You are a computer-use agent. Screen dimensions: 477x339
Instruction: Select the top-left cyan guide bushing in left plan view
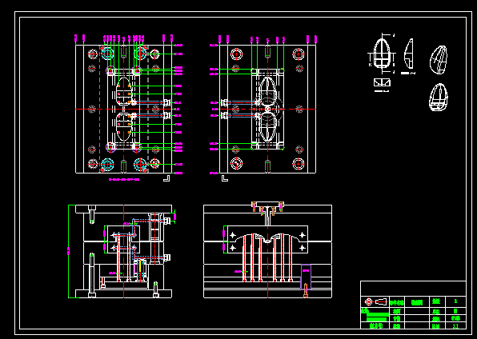[107, 54]
